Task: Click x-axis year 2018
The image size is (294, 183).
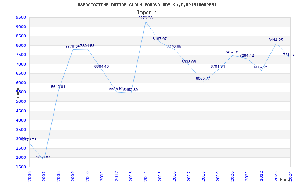Action: [x=204, y=176]
